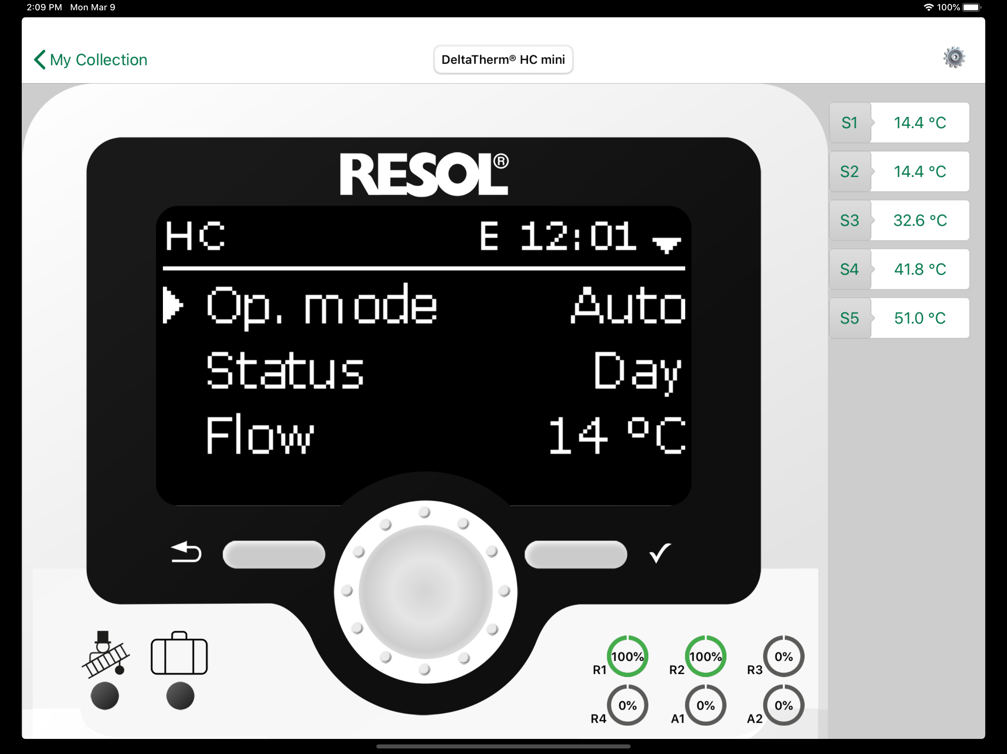Toggle the button under the suitcase icon
The height and width of the screenshot is (754, 1007).
180,696
